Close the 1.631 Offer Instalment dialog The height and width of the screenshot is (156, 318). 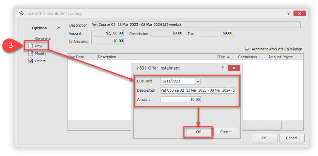tap(233, 68)
